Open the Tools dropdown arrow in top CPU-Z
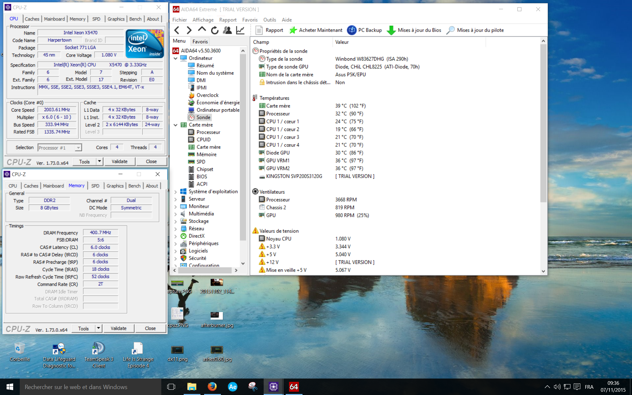 99,161
